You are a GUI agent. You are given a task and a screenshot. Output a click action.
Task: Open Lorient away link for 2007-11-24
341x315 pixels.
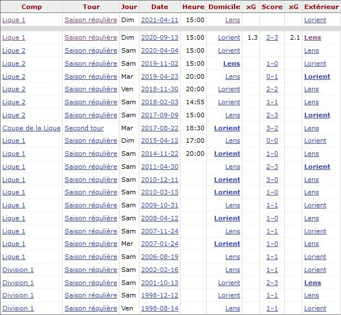[x=315, y=232]
